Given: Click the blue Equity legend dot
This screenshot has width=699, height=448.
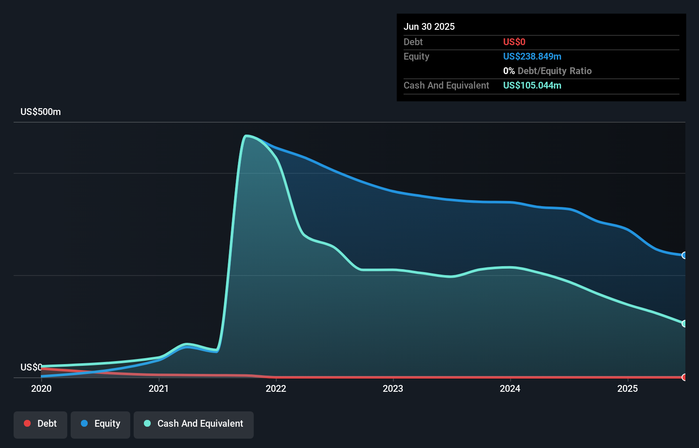Looking at the screenshot, I should [84, 423].
